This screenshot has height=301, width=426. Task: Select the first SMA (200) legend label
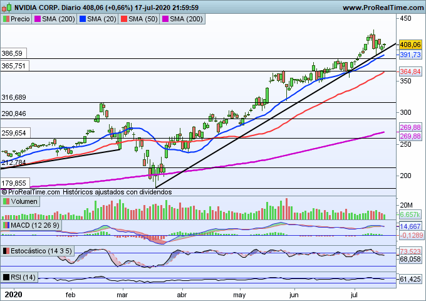coord(58,19)
